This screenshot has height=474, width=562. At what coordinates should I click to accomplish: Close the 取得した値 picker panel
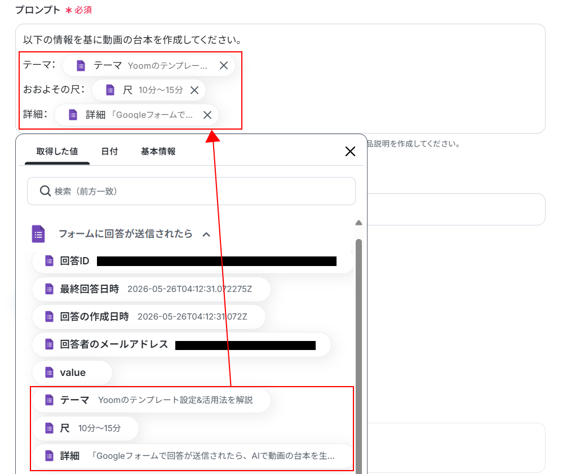pos(350,151)
